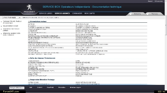Open the Services cart icon
This screenshot has width=167, height=93.
[131, 14]
